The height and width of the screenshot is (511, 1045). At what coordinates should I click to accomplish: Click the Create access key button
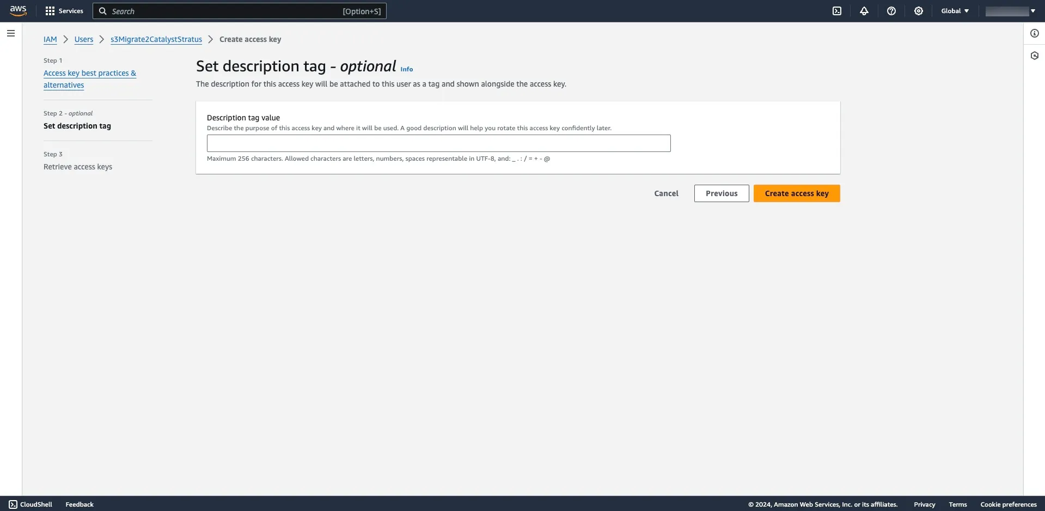[x=797, y=193]
